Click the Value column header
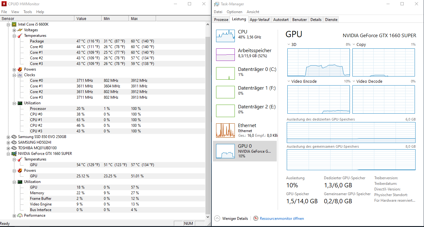The width and height of the screenshot is (424, 227). (88, 19)
